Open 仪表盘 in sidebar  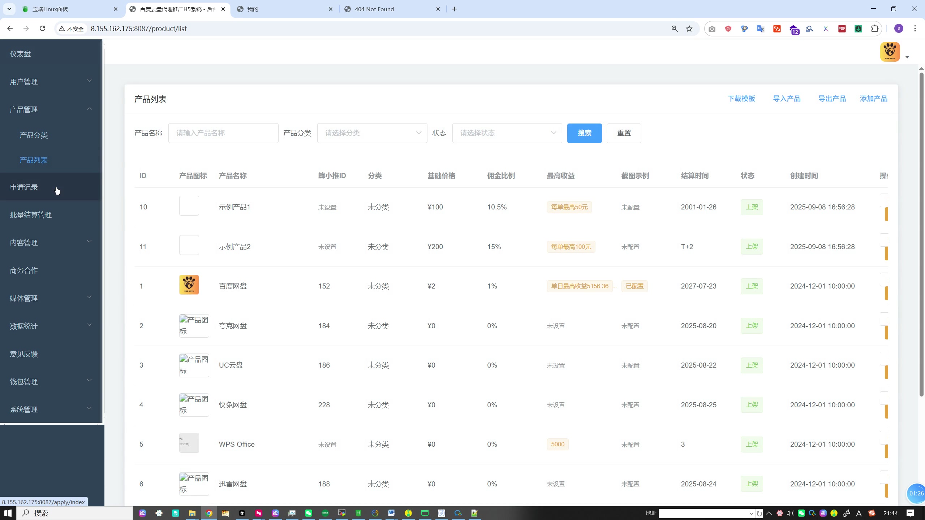click(51, 54)
